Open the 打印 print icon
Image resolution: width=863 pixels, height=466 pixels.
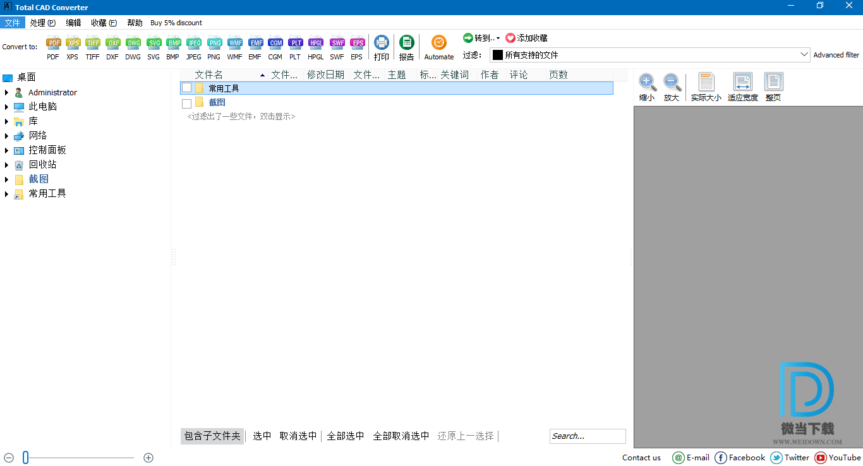coord(382,42)
